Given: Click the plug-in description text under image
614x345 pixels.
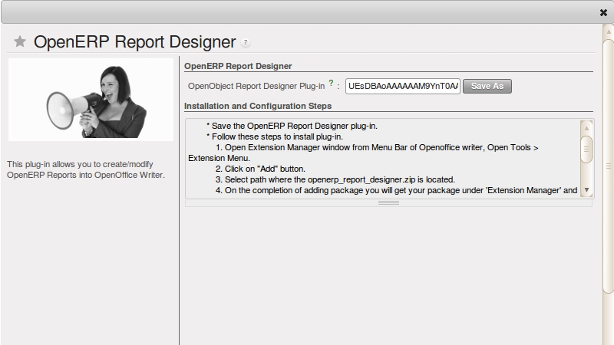Looking at the screenshot, I should coord(85,169).
